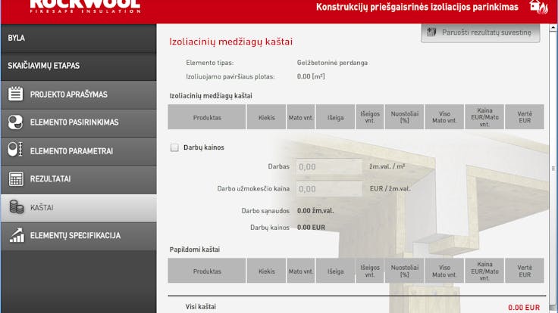Click Išeiga header in Papildomi kaštai table
This screenshot has width=558, height=313.
click(x=335, y=271)
